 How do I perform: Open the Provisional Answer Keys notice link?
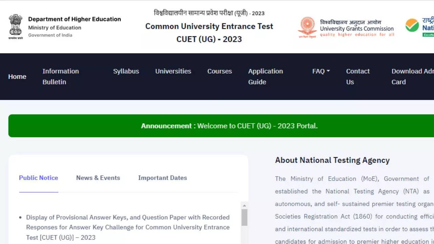[x=128, y=227]
